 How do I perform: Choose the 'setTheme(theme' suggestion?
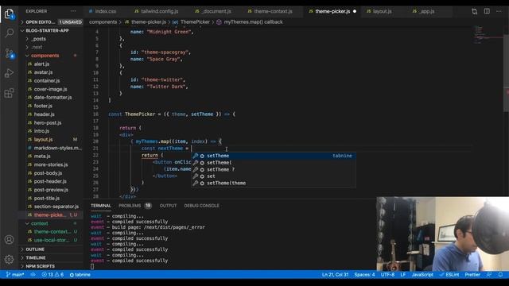(x=274, y=184)
